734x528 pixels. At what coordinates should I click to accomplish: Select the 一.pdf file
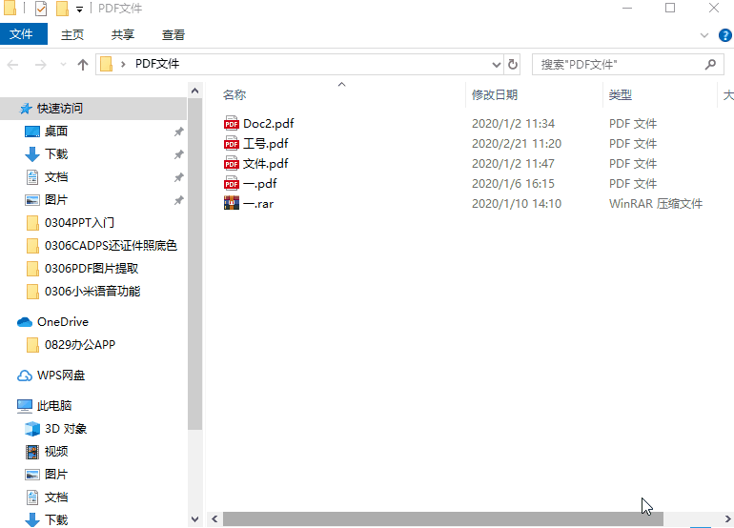tap(260, 184)
